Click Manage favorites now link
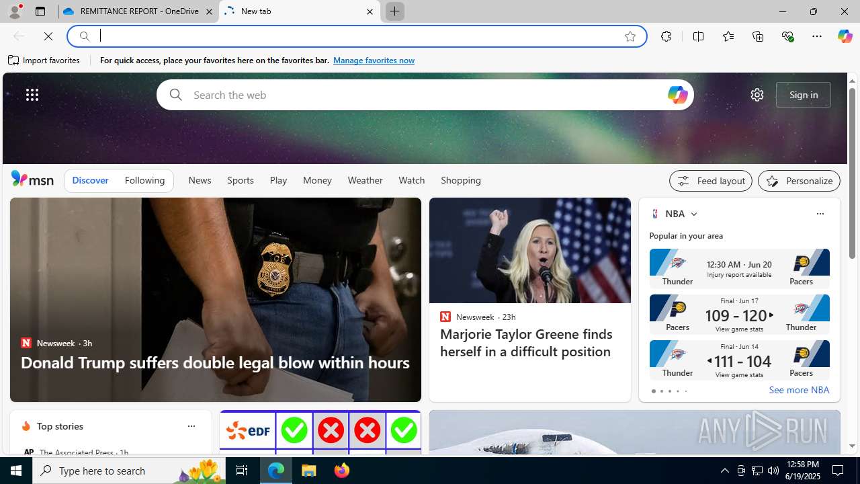 click(374, 61)
